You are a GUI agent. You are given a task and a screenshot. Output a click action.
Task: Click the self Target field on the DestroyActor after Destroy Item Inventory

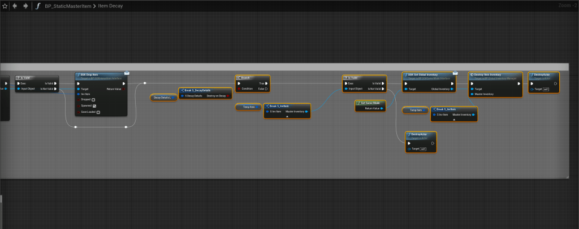(x=546, y=89)
